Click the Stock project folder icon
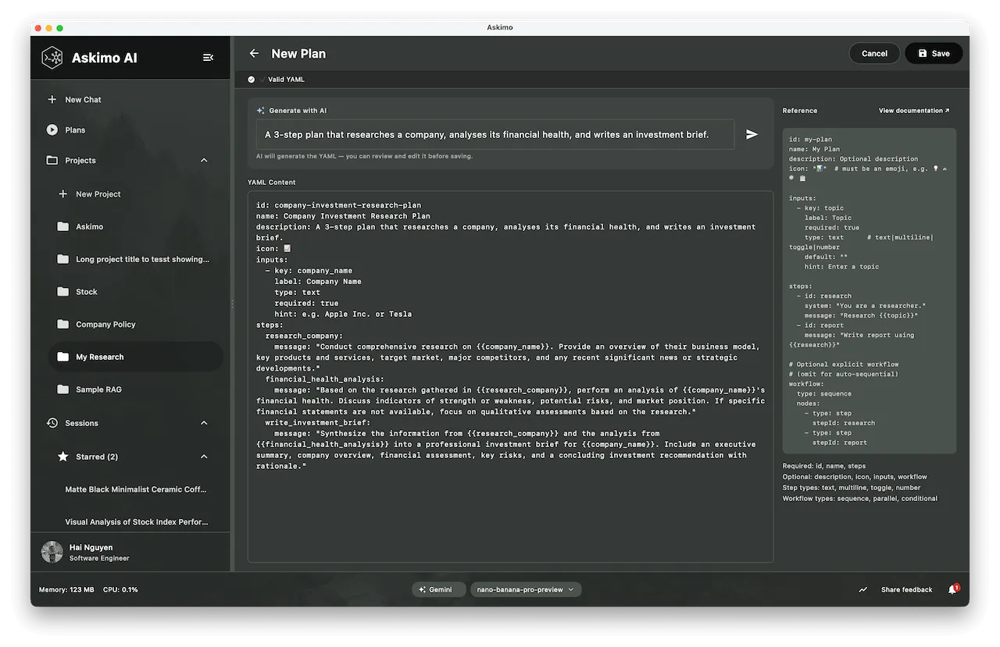The image size is (1000, 647). pyautogui.click(x=63, y=292)
